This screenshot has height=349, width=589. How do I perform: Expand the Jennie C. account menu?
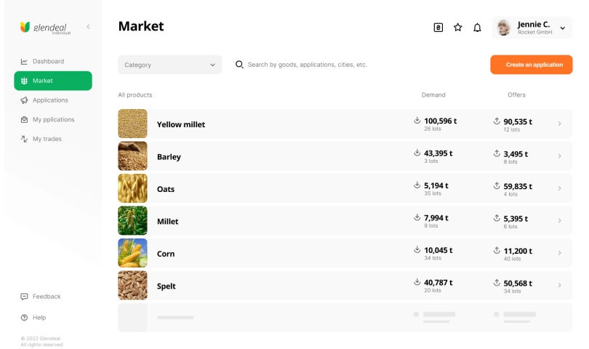click(x=562, y=28)
